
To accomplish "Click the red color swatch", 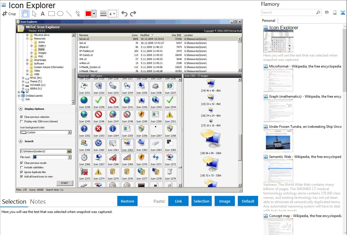I will pos(88,14).
